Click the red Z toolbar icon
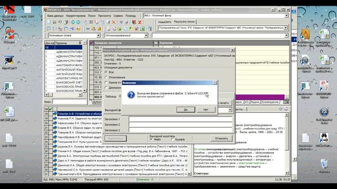337x189 pixels. (140, 22)
